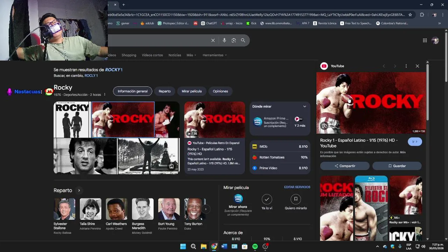Viewport: 448px width, 252px height.
Task: Open Carl Weathers cast photo
Action: [117, 209]
